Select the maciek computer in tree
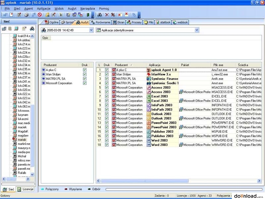This screenshot has height=199, width=265. coord(22,127)
